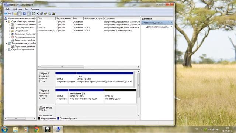Image resolution: width=236 pixels, height=133 pixels.
Task: Open the webcam app taskbar icon
Action: tap(48, 129)
